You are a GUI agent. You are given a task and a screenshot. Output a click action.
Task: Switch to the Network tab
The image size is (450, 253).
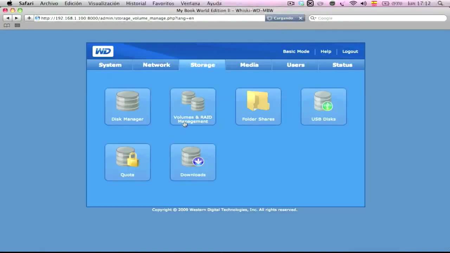(156, 65)
